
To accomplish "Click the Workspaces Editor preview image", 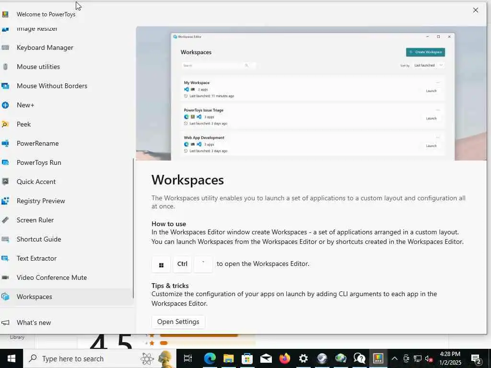I will 311,93.
